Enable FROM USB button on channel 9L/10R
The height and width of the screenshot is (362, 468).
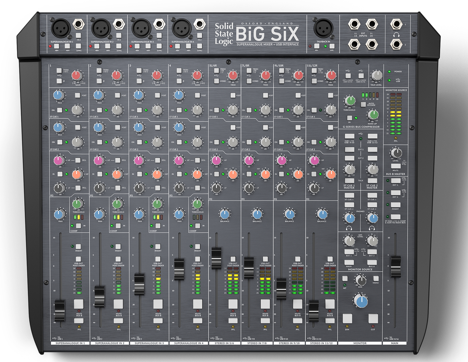pyautogui.click(x=281, y=71)
